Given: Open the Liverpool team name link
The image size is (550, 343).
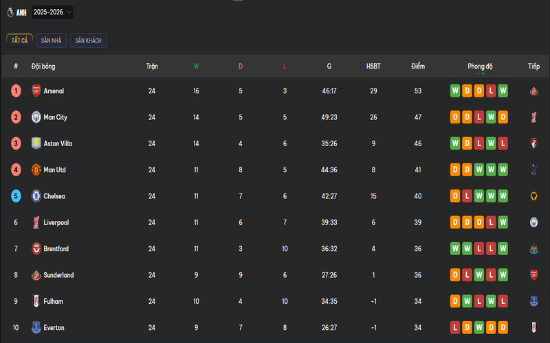Looking at the screenshot, I should click(x=56, y=222).
